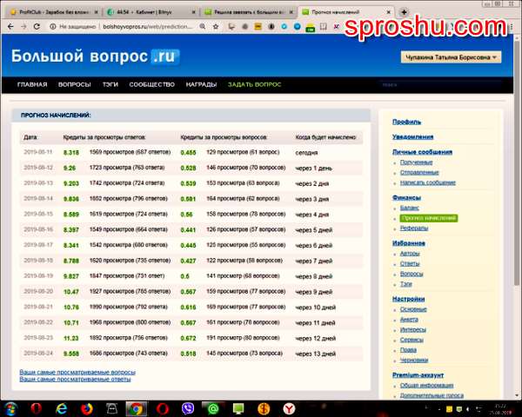Open Личные сообщения sidebar link
The width and height of the screenshot is (522, 417).
[x=422, y=152]
